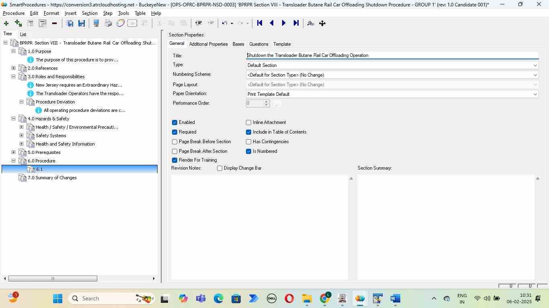
Task: Check the Has Contingencies checkbox
Action: (249, 142)
